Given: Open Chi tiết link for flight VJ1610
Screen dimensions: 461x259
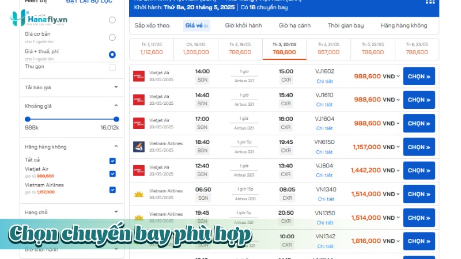Looking at the screenshot, I should (x=324, y=105).
